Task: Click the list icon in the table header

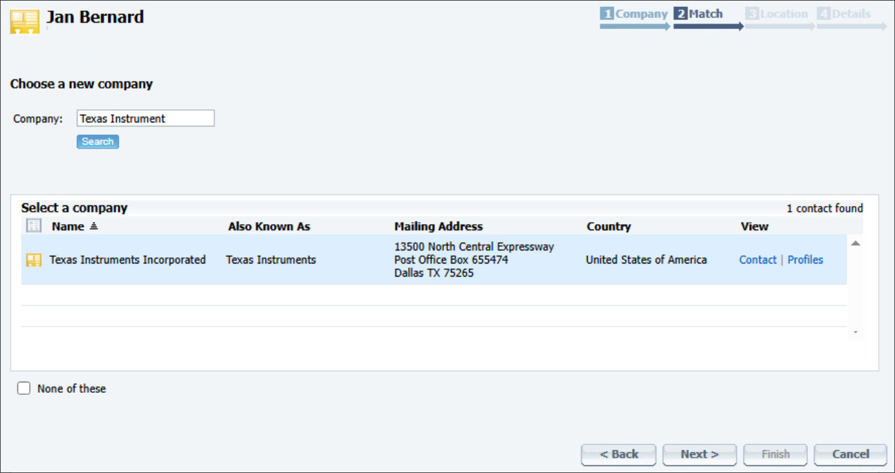Action: [33, 226]
